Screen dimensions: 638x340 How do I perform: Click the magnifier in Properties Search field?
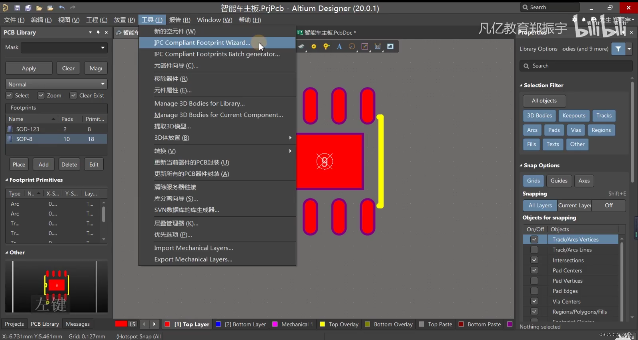point(526,66)
